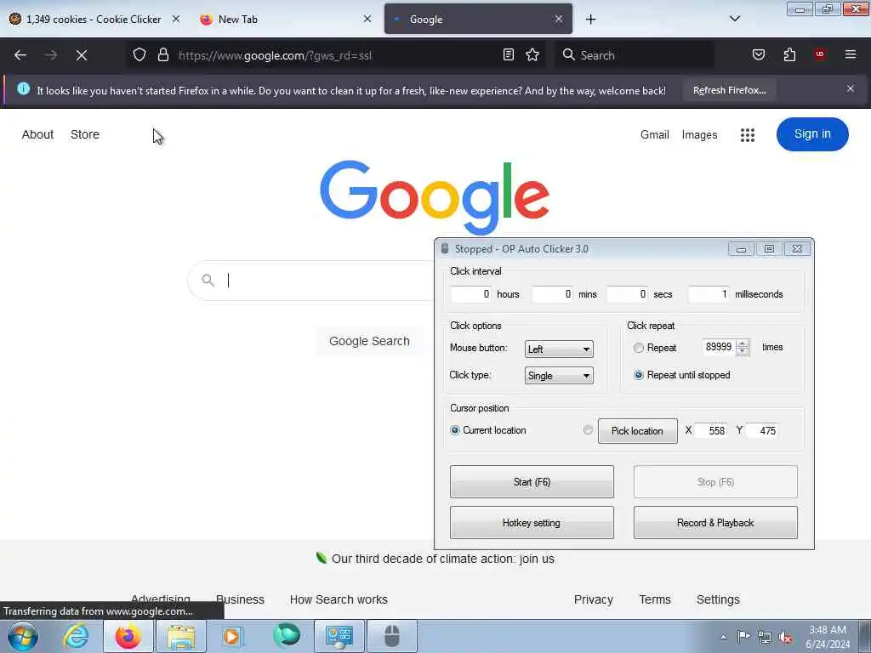Click the Sign in button on Google
Image resolution: width=871 pixels, height=653 pixels.
pyautogui.click(x=812, y=134)
